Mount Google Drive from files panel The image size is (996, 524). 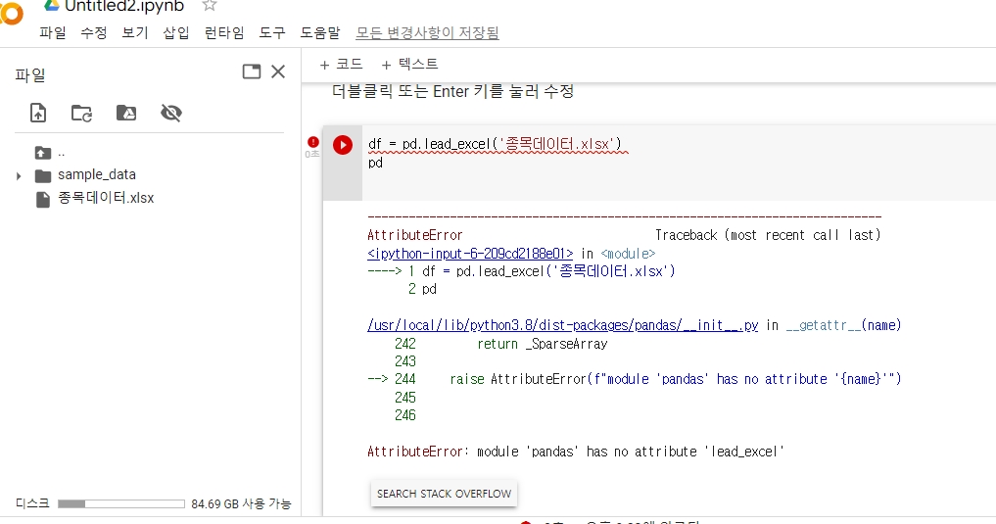[126, 113]
